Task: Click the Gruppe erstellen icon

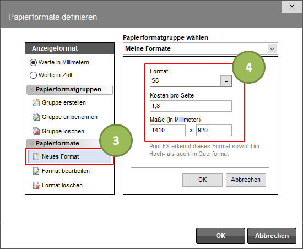Action: coord(36,102)
